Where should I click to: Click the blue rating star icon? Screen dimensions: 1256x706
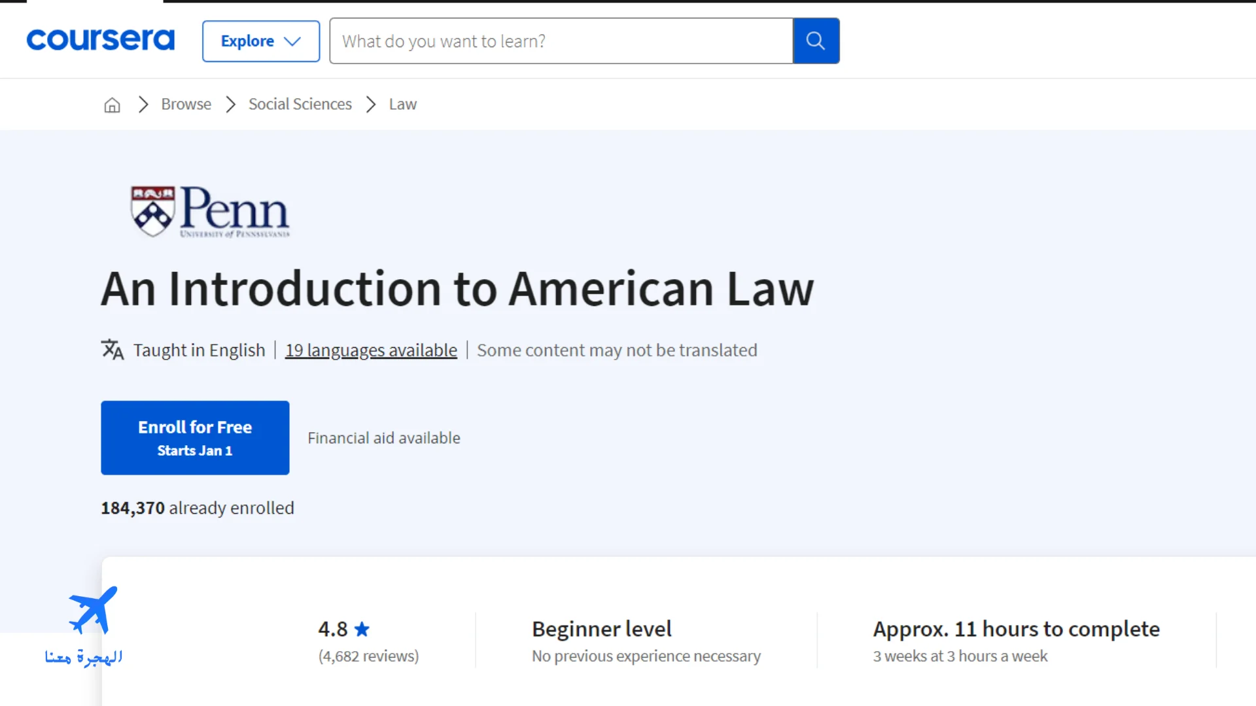[362, 629]
